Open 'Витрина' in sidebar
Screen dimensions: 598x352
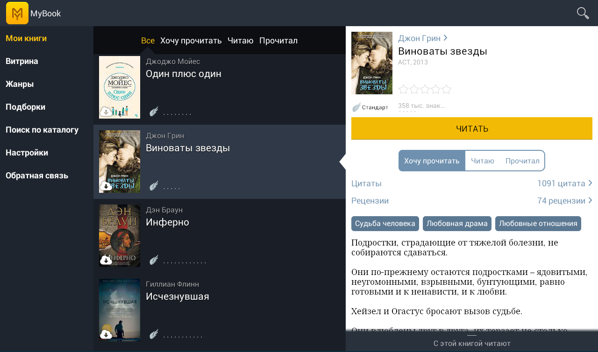(22, 61)
